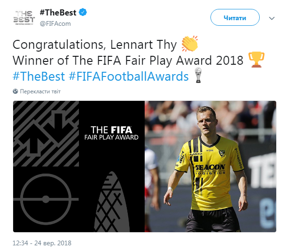The height and width of the screenshot is (250, 287).
Task: Click the FIFA The Best profile avatar
Action: pyautogui.click(x=23, y=18)
